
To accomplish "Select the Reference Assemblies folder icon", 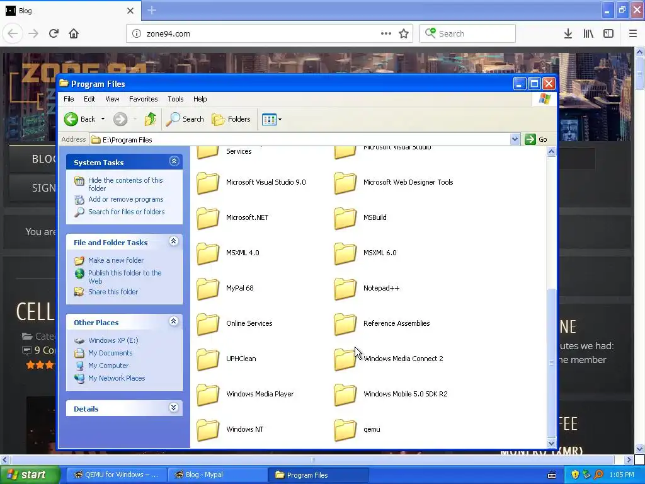I will tap(345, 324).
